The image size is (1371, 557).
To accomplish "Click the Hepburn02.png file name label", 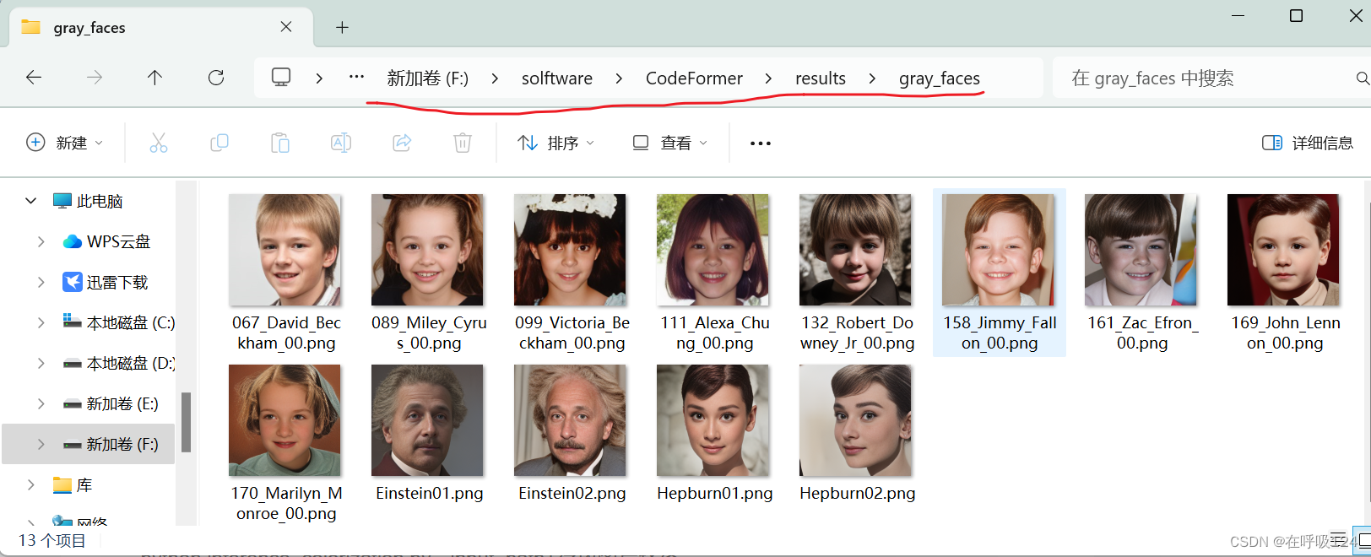I will 857,493.
